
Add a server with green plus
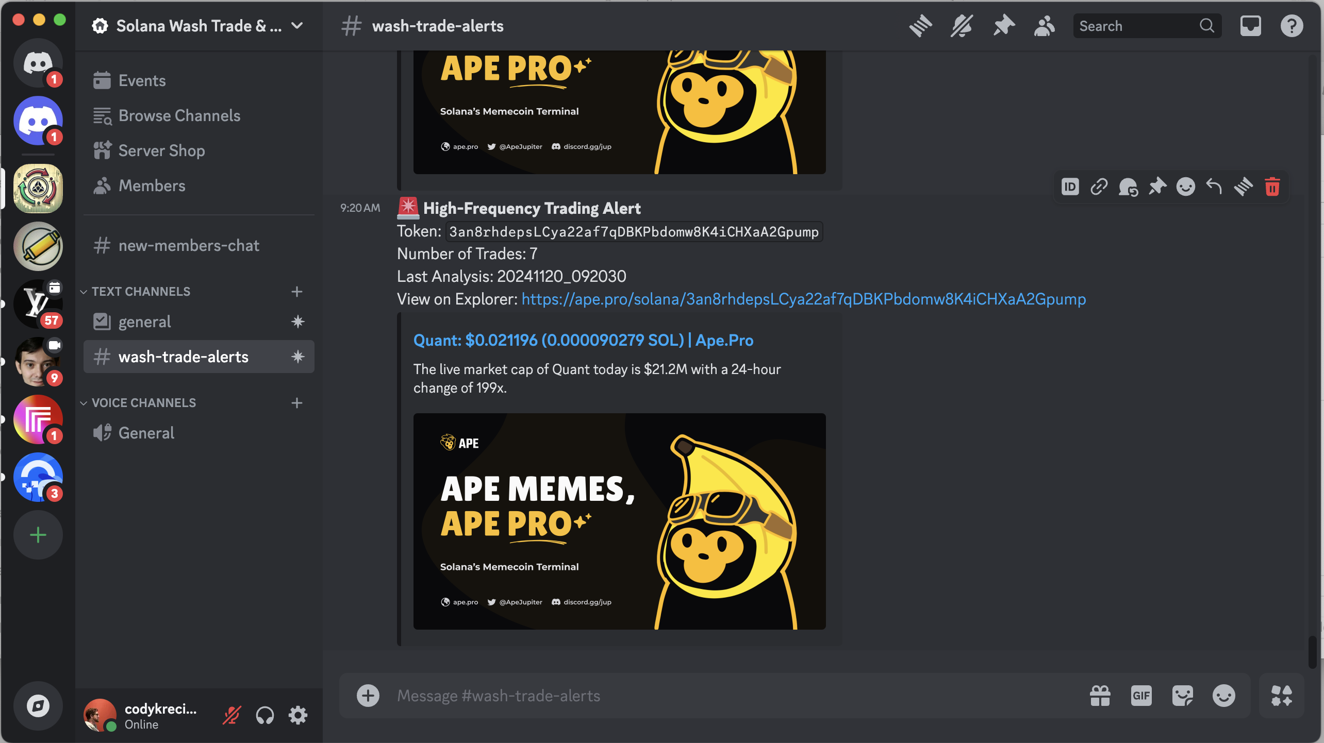click(38, 535)
